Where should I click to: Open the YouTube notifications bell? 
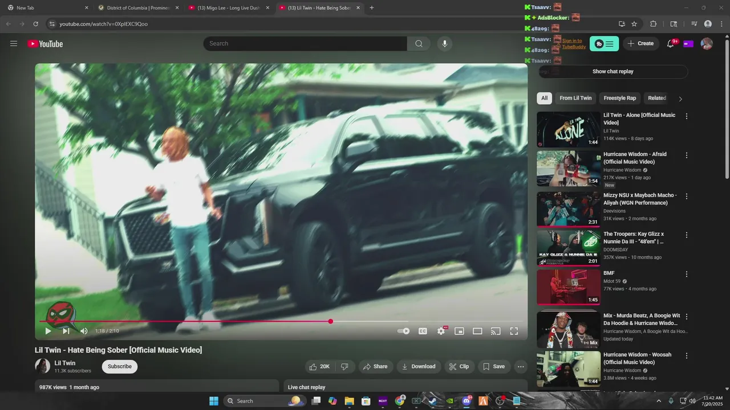tap(671, 43)
